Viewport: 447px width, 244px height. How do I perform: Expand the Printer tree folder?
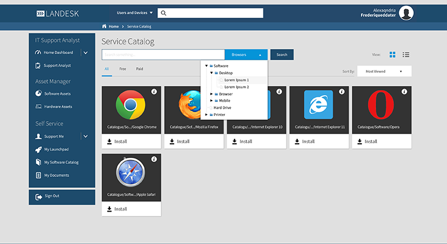[x=206, y=114]
